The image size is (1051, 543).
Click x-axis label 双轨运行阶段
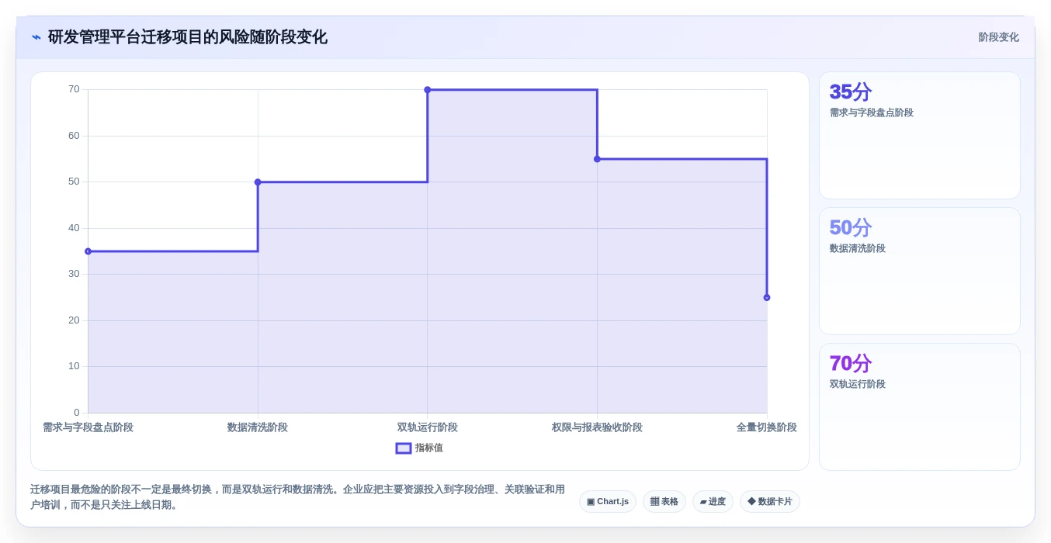pos(428,427)
